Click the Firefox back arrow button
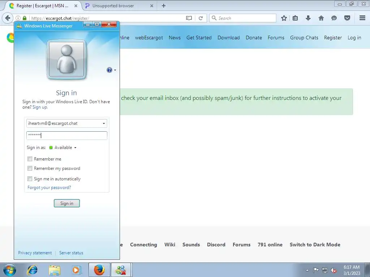Image resolution: width=370 pixels, height=277 pixels. [x=8, y=18]
